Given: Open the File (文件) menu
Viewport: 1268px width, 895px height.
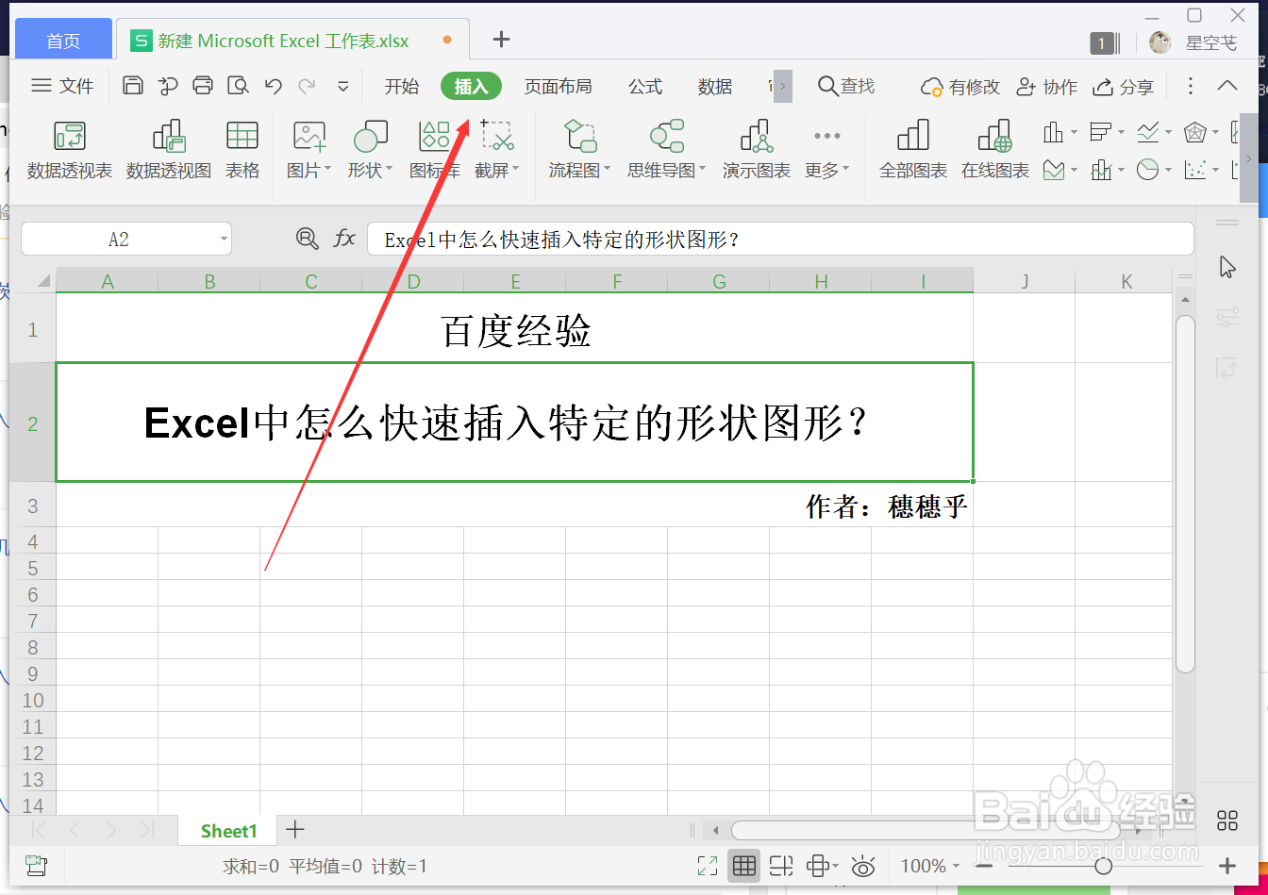Looking at the screenshot, I should [x=62, y=86].
